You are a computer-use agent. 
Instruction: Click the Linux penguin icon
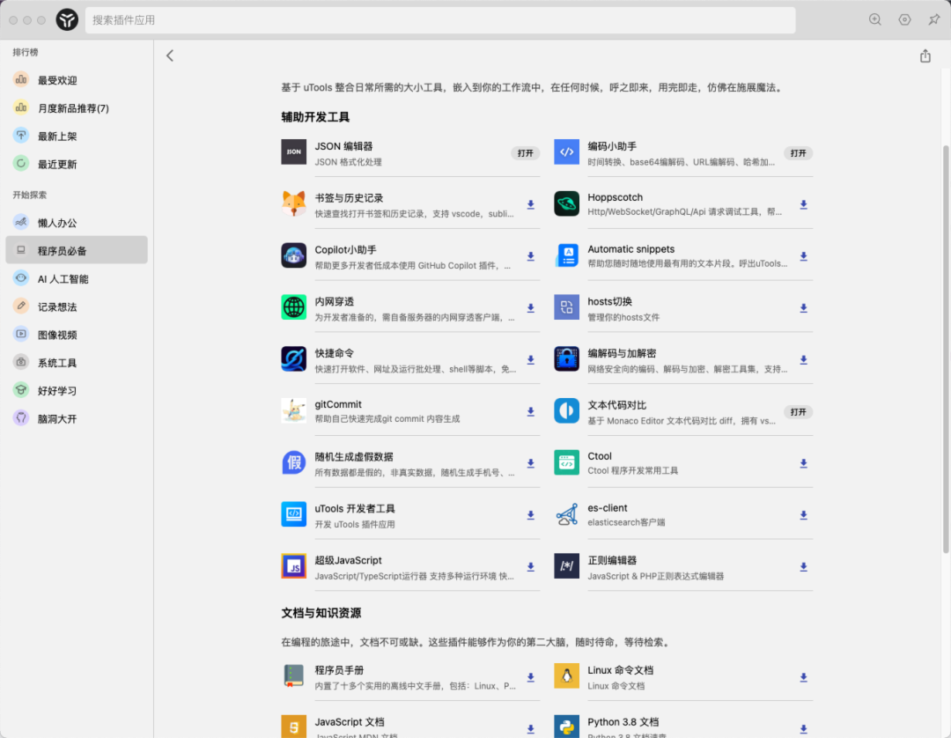point(566,676)
